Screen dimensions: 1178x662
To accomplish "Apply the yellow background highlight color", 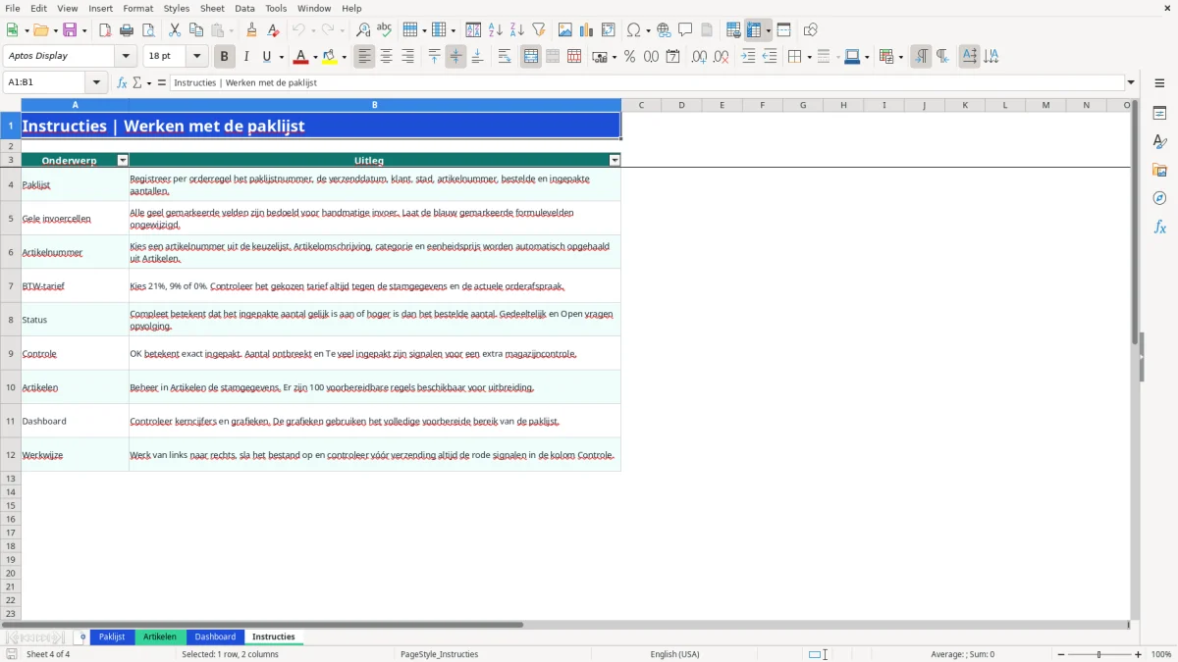I will 330,57.
